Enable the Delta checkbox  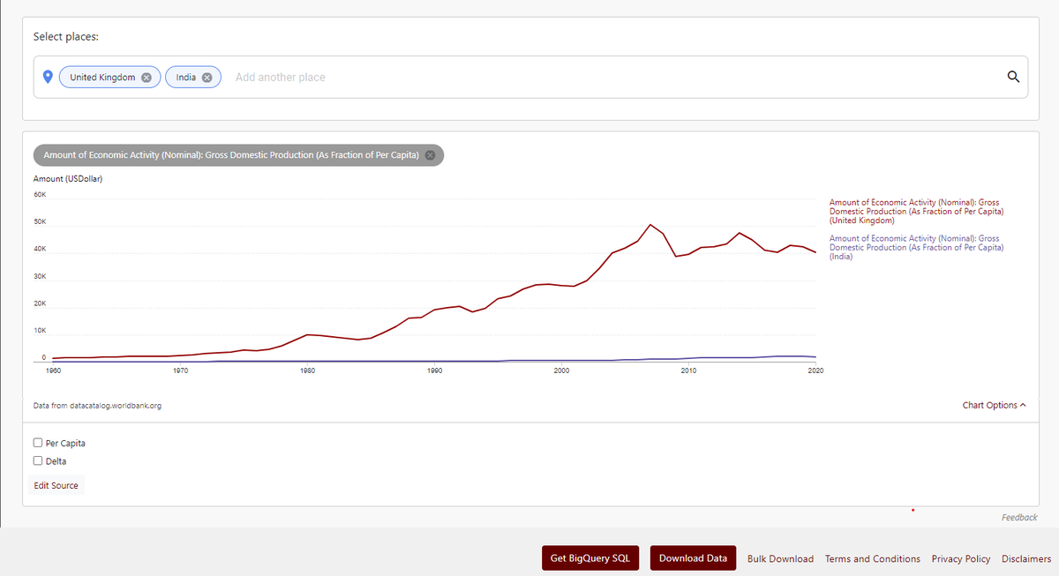pos(38,460)
